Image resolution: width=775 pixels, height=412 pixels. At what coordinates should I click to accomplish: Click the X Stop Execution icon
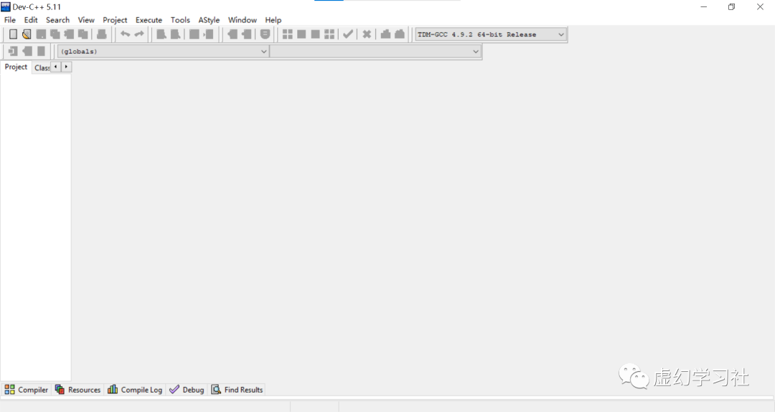pos(367,34)
